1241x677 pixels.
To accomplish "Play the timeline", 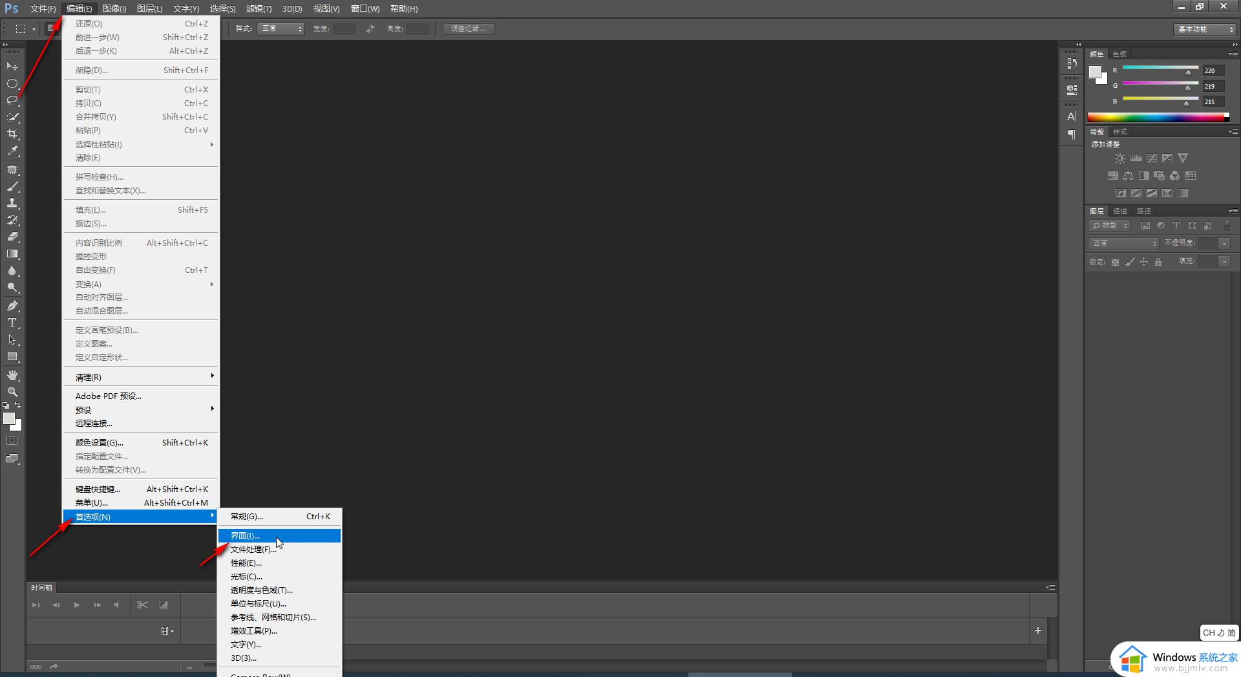I will point(77,605).
